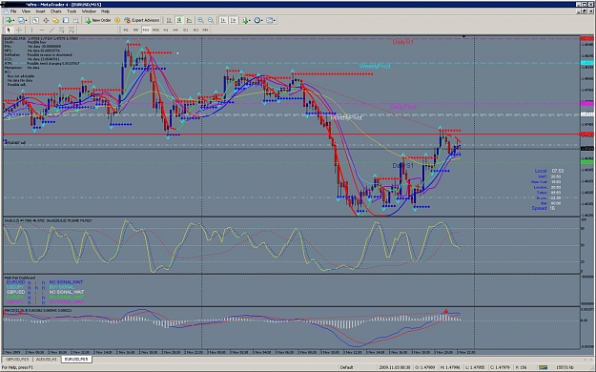Switch to the GBPUSD,M15 chart tab

tap(17, 359)
